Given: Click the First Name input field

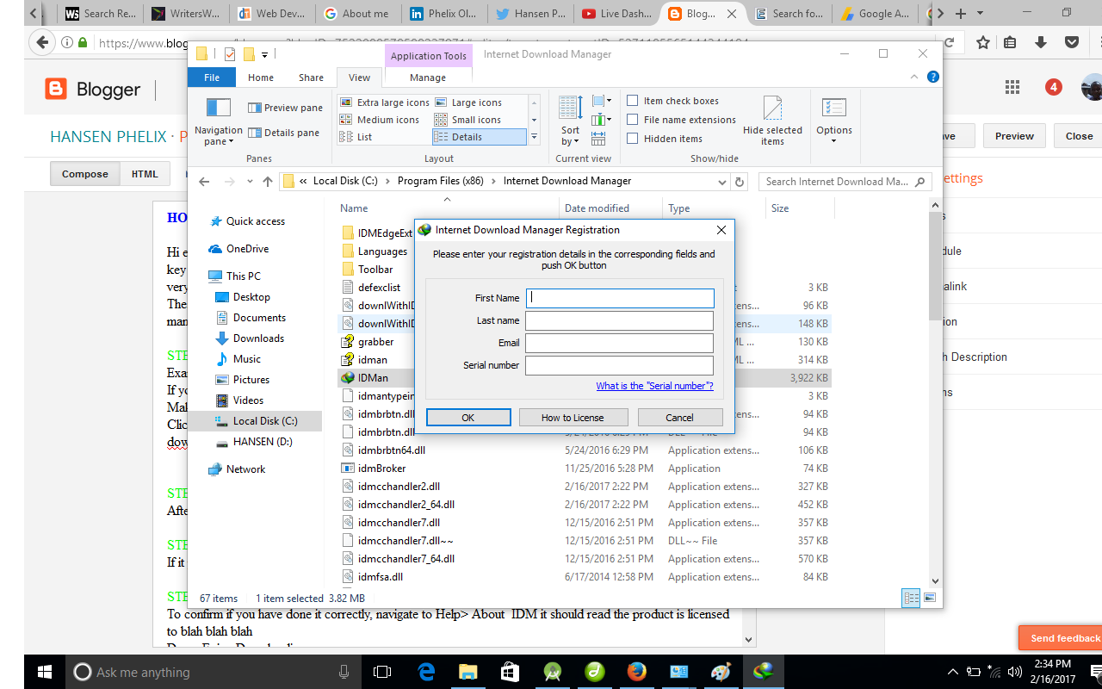Looking at the screenshot, I should 620,298.
